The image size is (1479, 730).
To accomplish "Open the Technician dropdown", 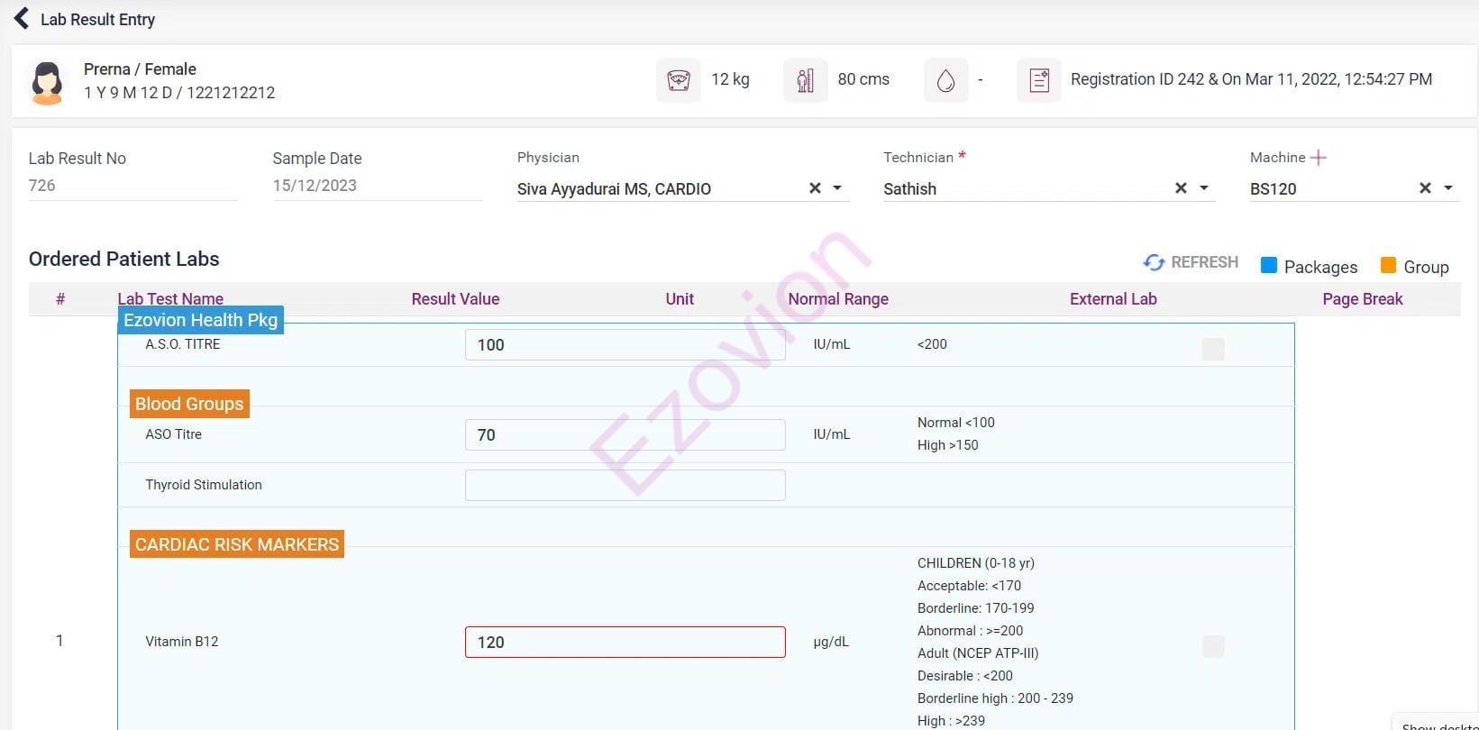I will [x=1204, y=188].
